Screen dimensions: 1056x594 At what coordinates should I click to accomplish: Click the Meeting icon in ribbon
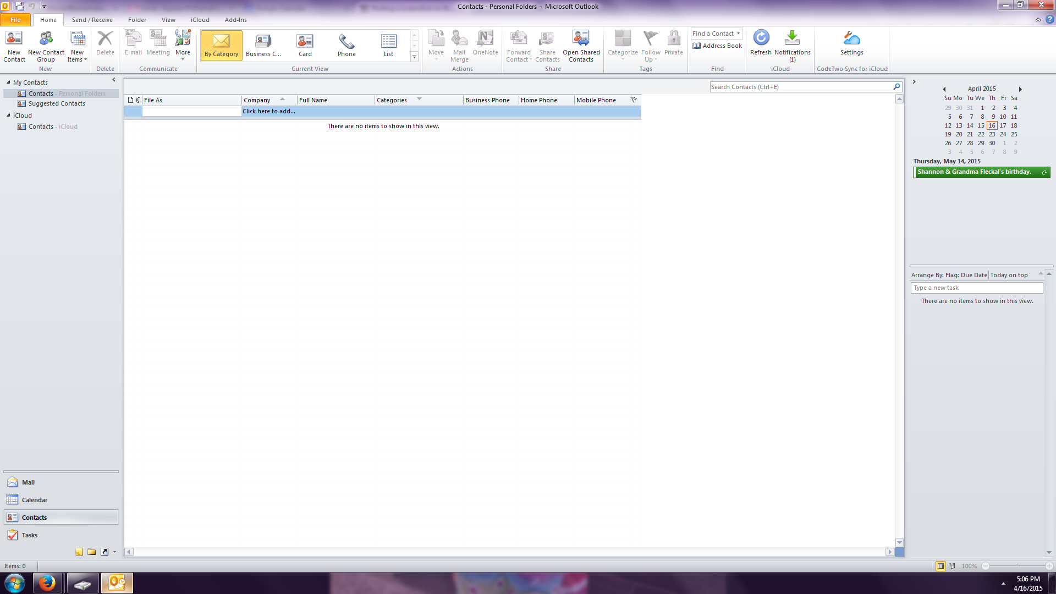tap(158, 43)
